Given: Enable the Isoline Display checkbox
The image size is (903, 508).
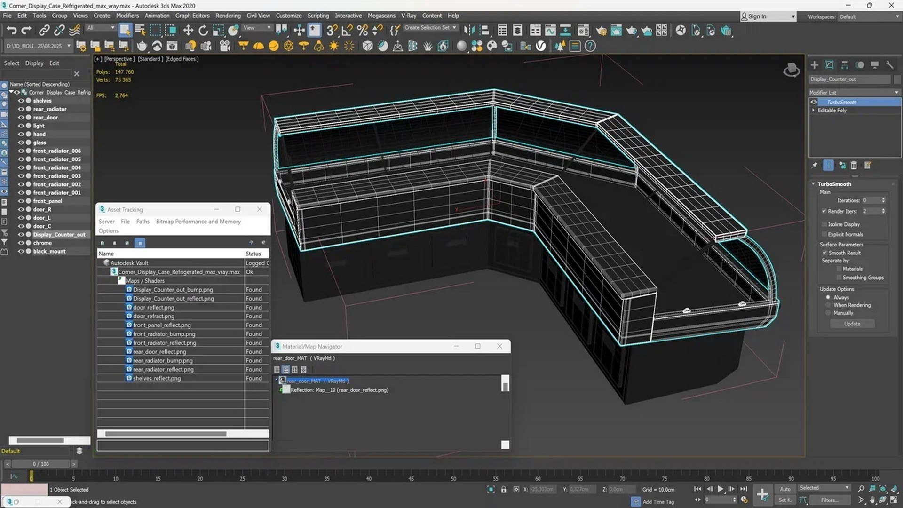Looking at the screenshot, I should pos(824,224).
